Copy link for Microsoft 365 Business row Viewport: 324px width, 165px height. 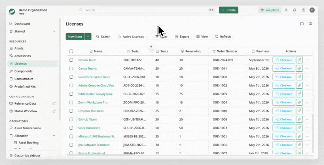point(299,136)
